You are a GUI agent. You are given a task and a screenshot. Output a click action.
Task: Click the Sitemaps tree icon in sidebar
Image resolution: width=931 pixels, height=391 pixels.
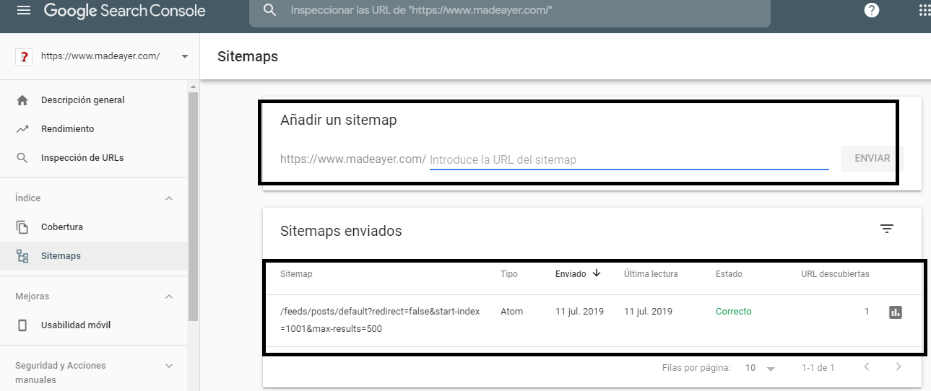(x=22, y=256)
